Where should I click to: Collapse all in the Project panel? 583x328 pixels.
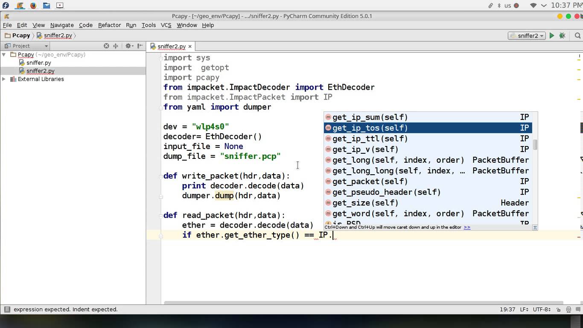tap(115, 46)
